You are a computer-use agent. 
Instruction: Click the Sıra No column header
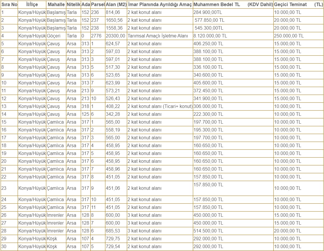pos(9,5)
